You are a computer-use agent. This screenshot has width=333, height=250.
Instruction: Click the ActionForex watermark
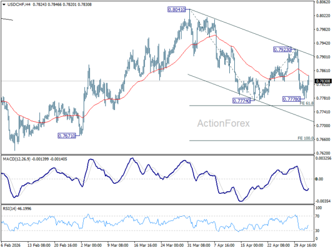(x=224, y=123)
